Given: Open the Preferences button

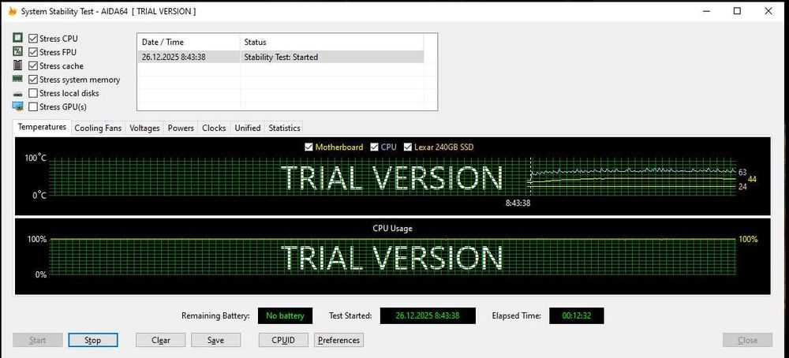Looking at the screenshot, I should (338, 341).
